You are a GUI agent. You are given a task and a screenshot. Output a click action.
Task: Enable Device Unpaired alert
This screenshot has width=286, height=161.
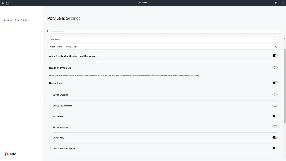pos(275,127)
